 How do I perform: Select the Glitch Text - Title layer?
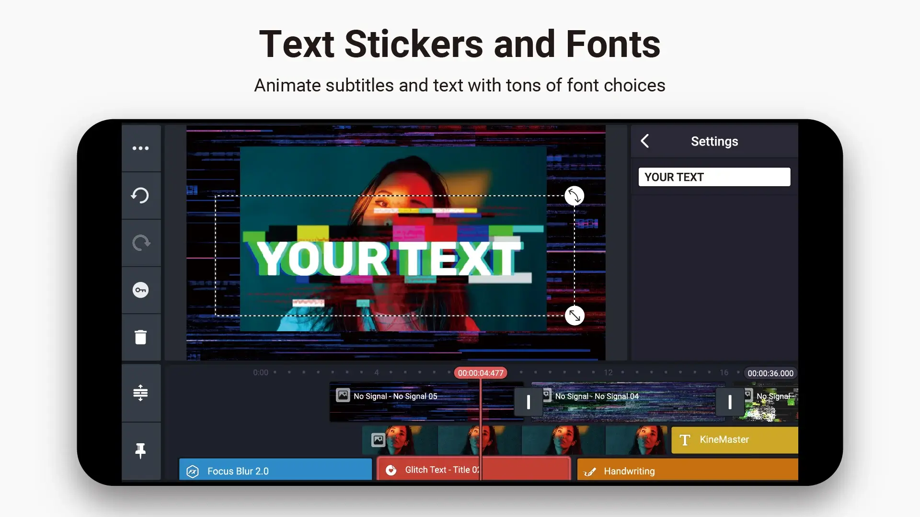[473, 469]
